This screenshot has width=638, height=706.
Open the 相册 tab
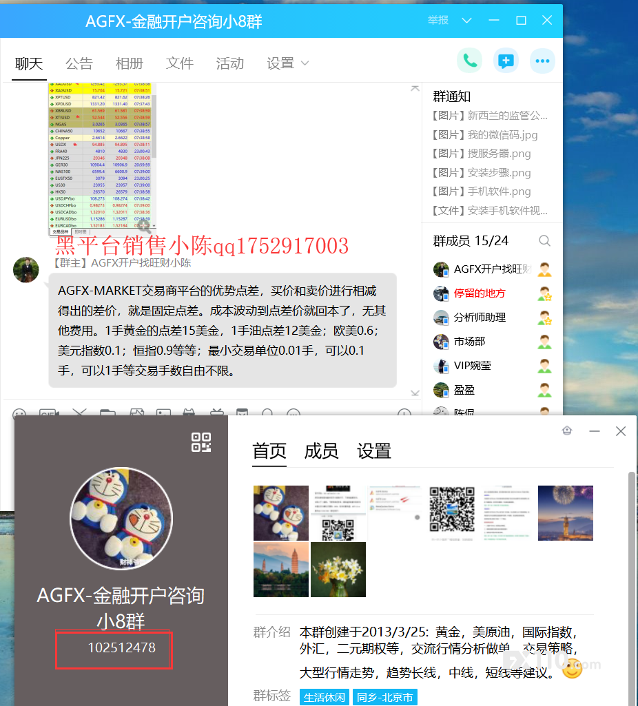click(130, 63)
